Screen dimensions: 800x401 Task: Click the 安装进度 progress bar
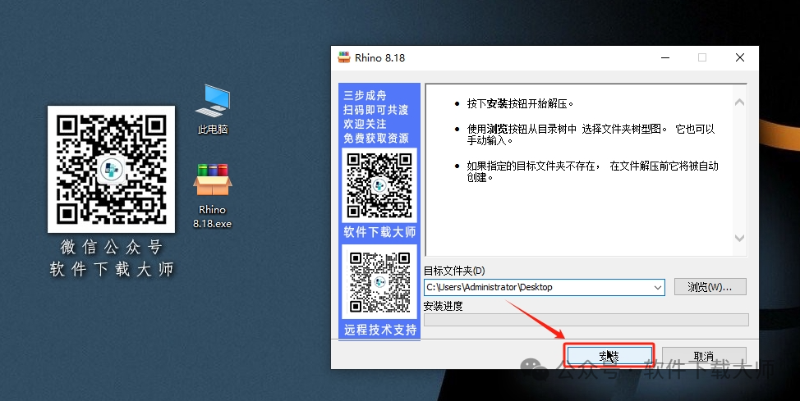click(x=586, y=320)
